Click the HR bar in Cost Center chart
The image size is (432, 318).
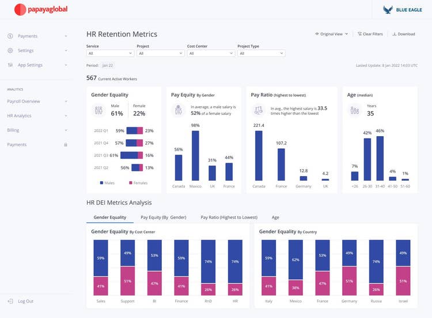tap(235, 267)
